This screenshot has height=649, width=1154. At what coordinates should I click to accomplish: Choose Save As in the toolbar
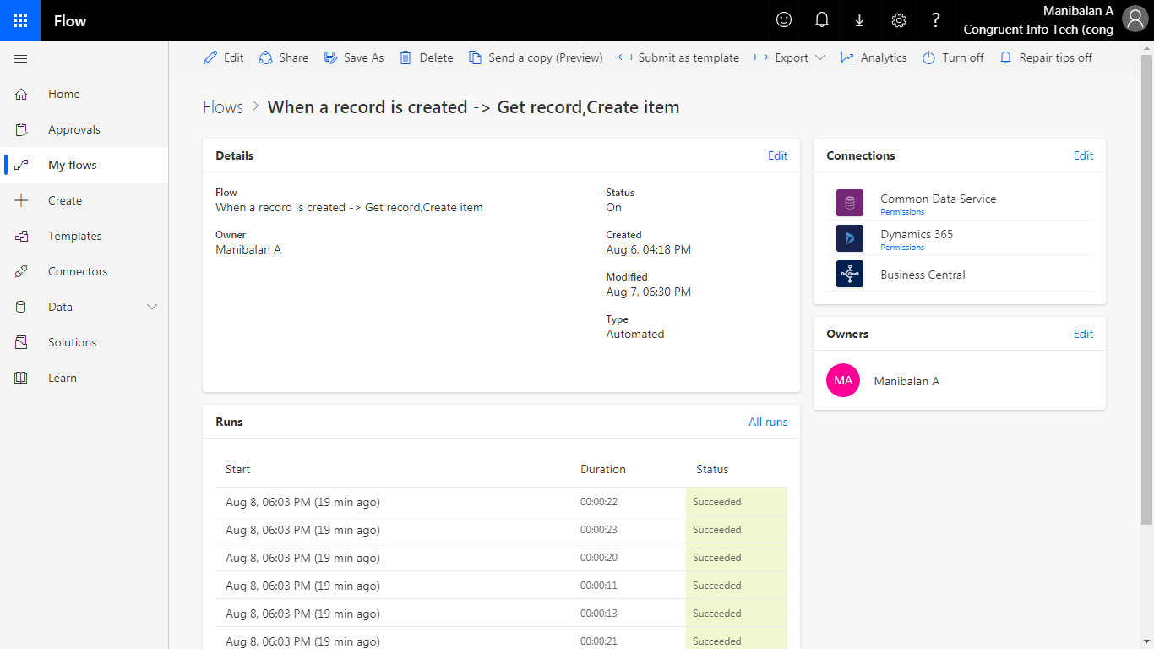354,57
